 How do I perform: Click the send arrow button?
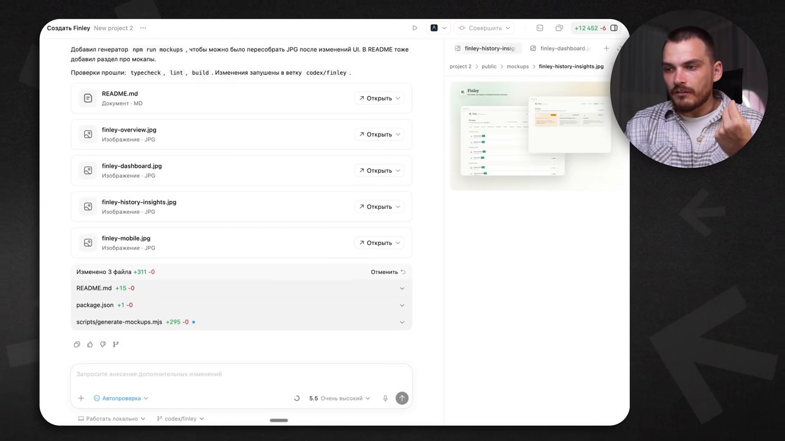coord(402,398)
